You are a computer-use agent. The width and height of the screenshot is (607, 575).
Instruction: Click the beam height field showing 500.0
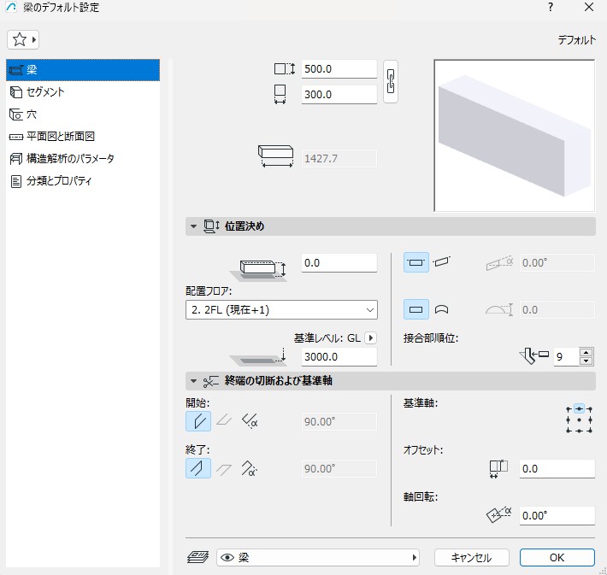(x=339, y=69)
